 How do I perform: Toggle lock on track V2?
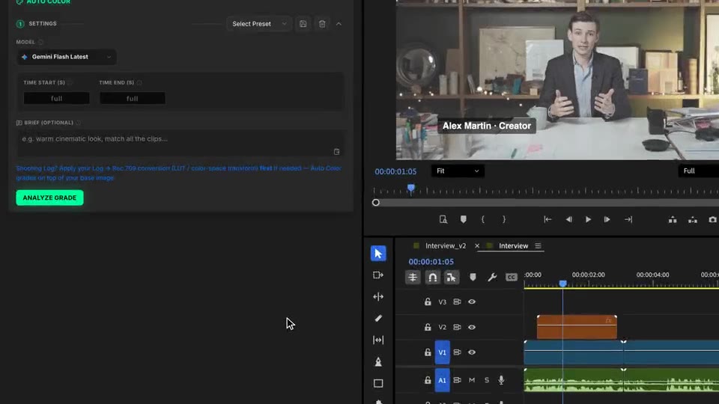pyautogui.click(x=428, y=327)
